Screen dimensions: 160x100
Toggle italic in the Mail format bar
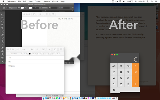click(35, 54)
